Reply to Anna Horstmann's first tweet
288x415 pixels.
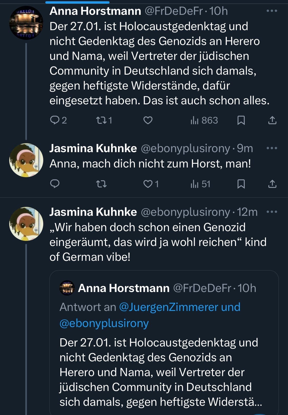coord(55,120)
